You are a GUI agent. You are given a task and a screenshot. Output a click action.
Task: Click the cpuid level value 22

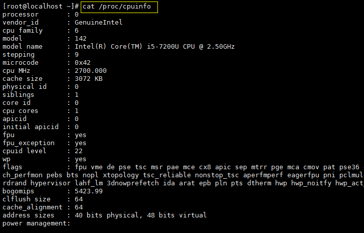tap(78, 151)
